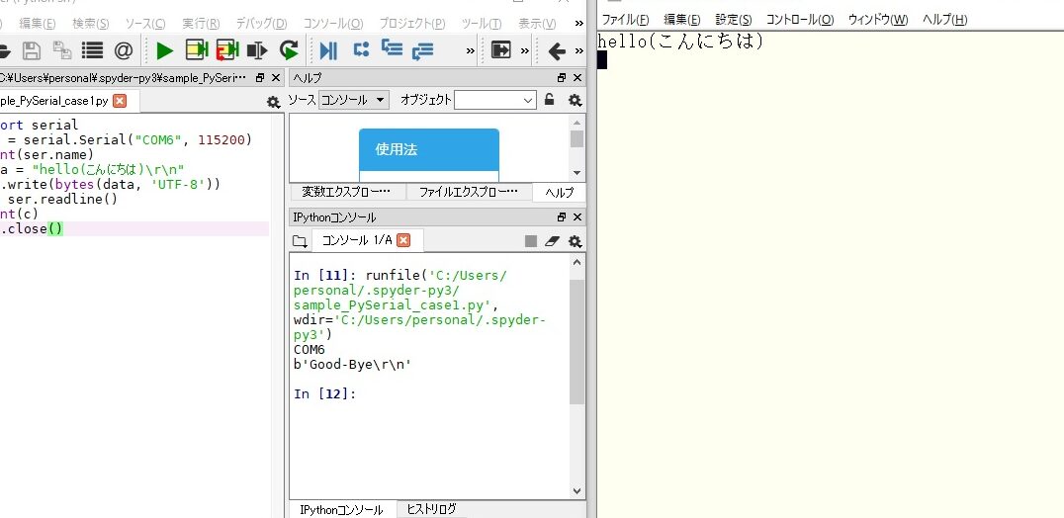Open the 表示(V) menu
The height and width of the screenshot is (518, 1064).
[537, 24]
